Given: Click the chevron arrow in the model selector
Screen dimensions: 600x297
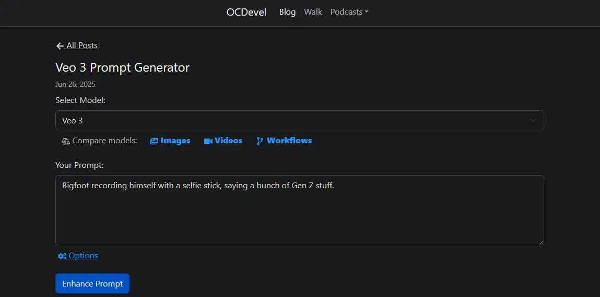Looking at the screenshot, I should (x=533, y=120).
